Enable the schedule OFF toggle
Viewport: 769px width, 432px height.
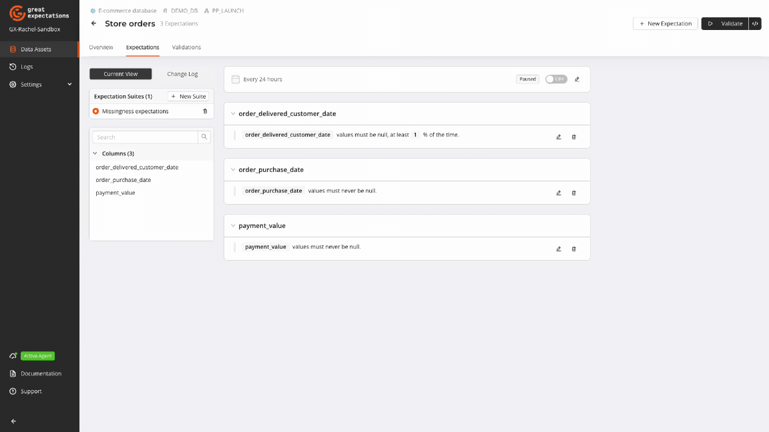(x=557, y=79)
